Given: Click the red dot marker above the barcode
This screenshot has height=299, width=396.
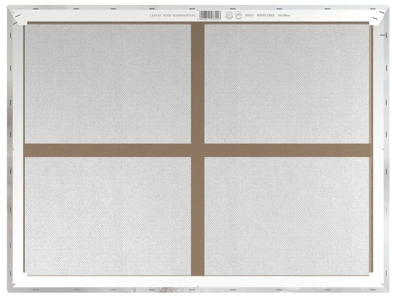Looking at the screenshot, I should (x=198, y=11).
